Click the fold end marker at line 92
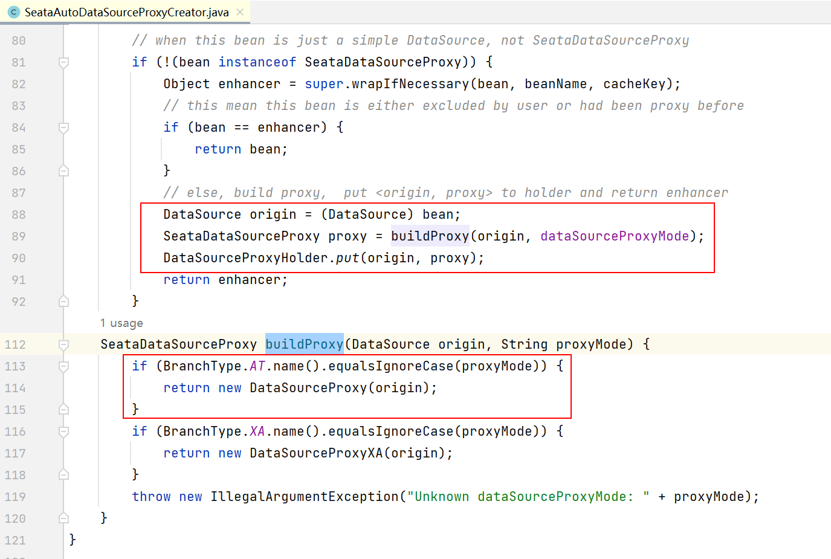Screen dimensions: 831x559 coord(63,302)
